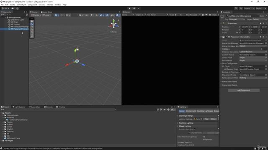This screenshot has width=268, height=150.
Task: Open the Tag dropdown
Action: pyautogui.click(x=237, y=20)
